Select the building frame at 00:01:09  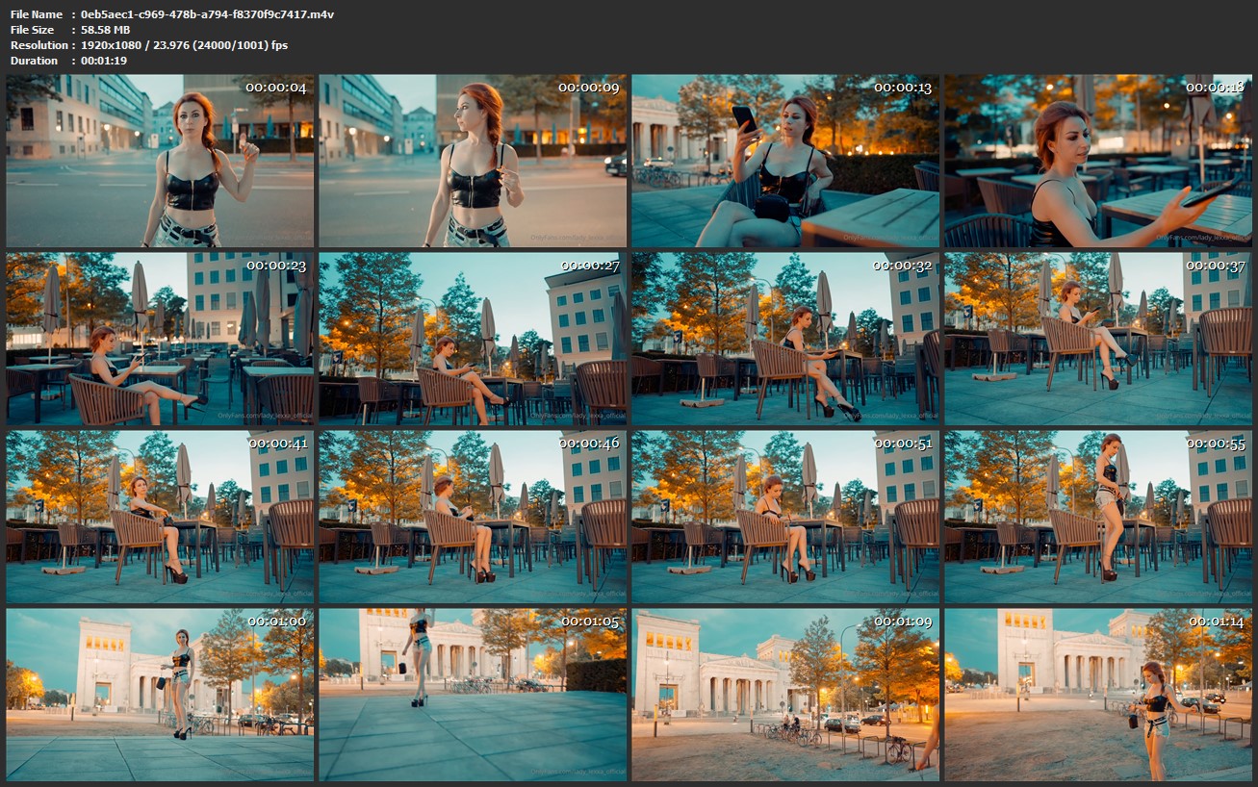(x=785, y=695)
